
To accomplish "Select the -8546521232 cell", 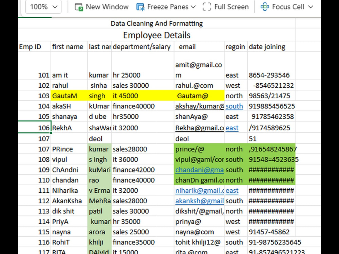I will (x=271, y=85).
